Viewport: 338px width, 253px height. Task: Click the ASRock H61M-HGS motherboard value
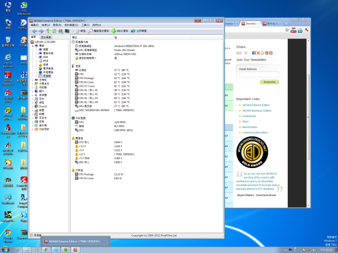125,54
